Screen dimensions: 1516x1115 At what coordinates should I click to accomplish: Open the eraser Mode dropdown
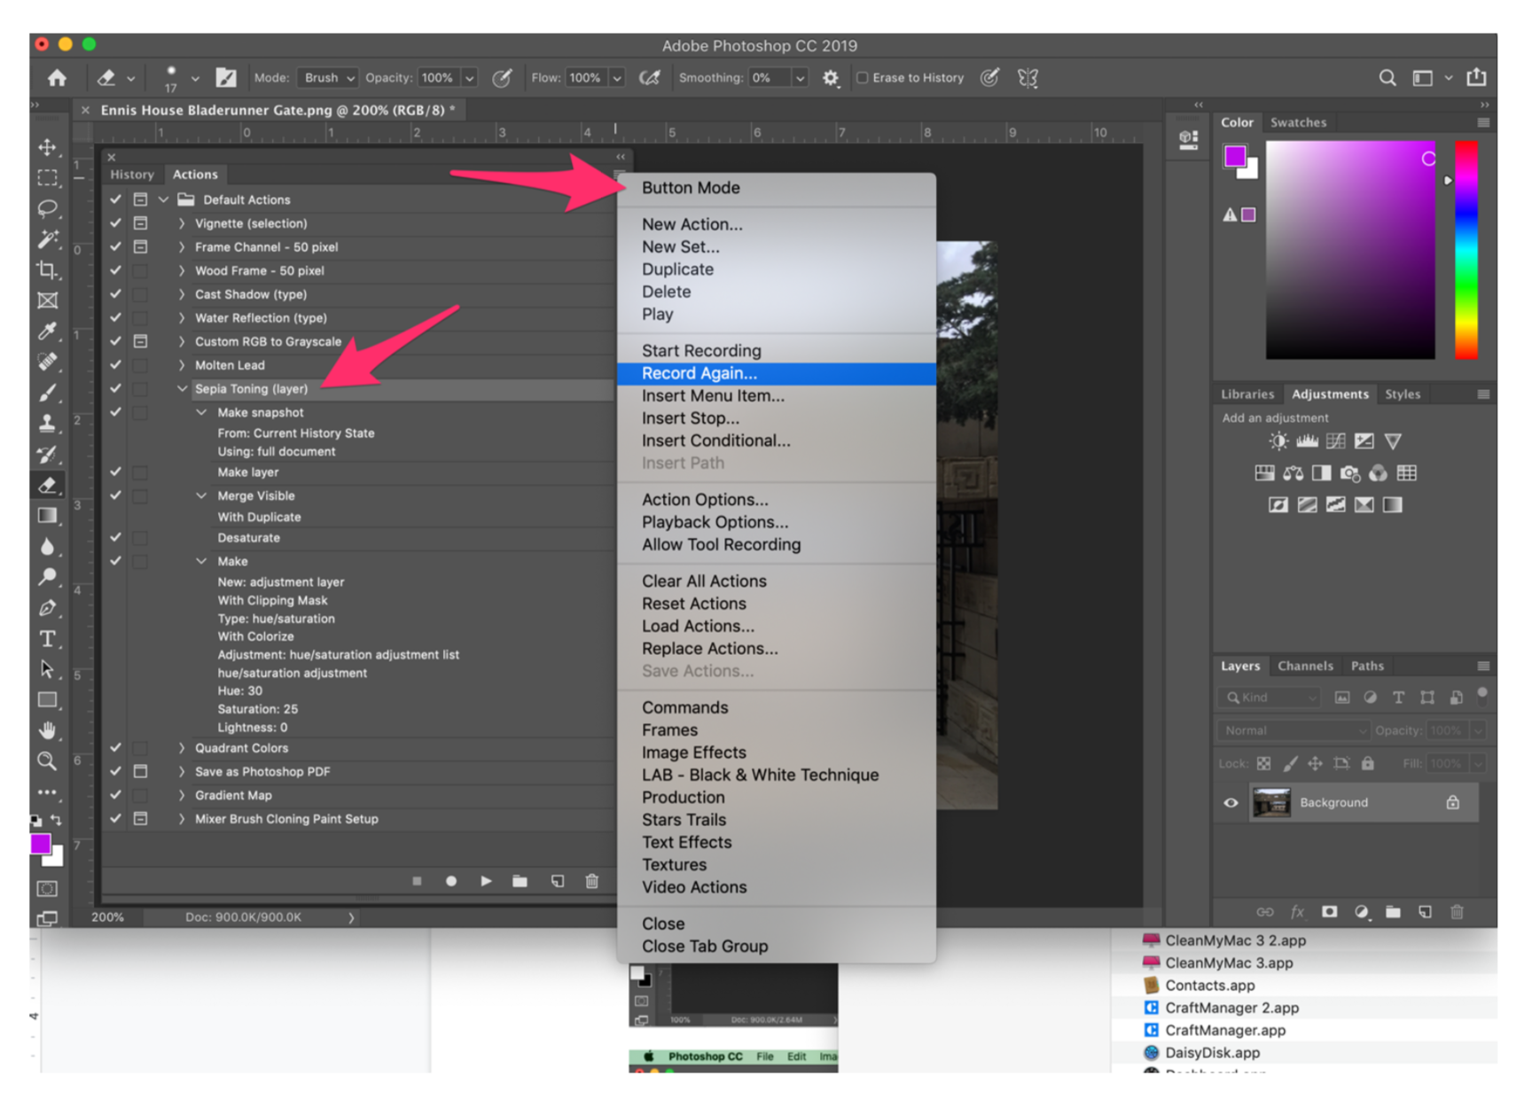point(328,78)
